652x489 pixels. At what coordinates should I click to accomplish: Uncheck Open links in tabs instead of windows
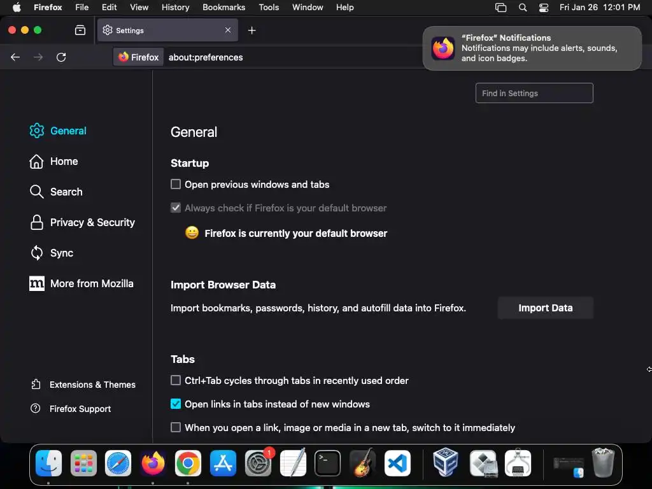point(176,404)
